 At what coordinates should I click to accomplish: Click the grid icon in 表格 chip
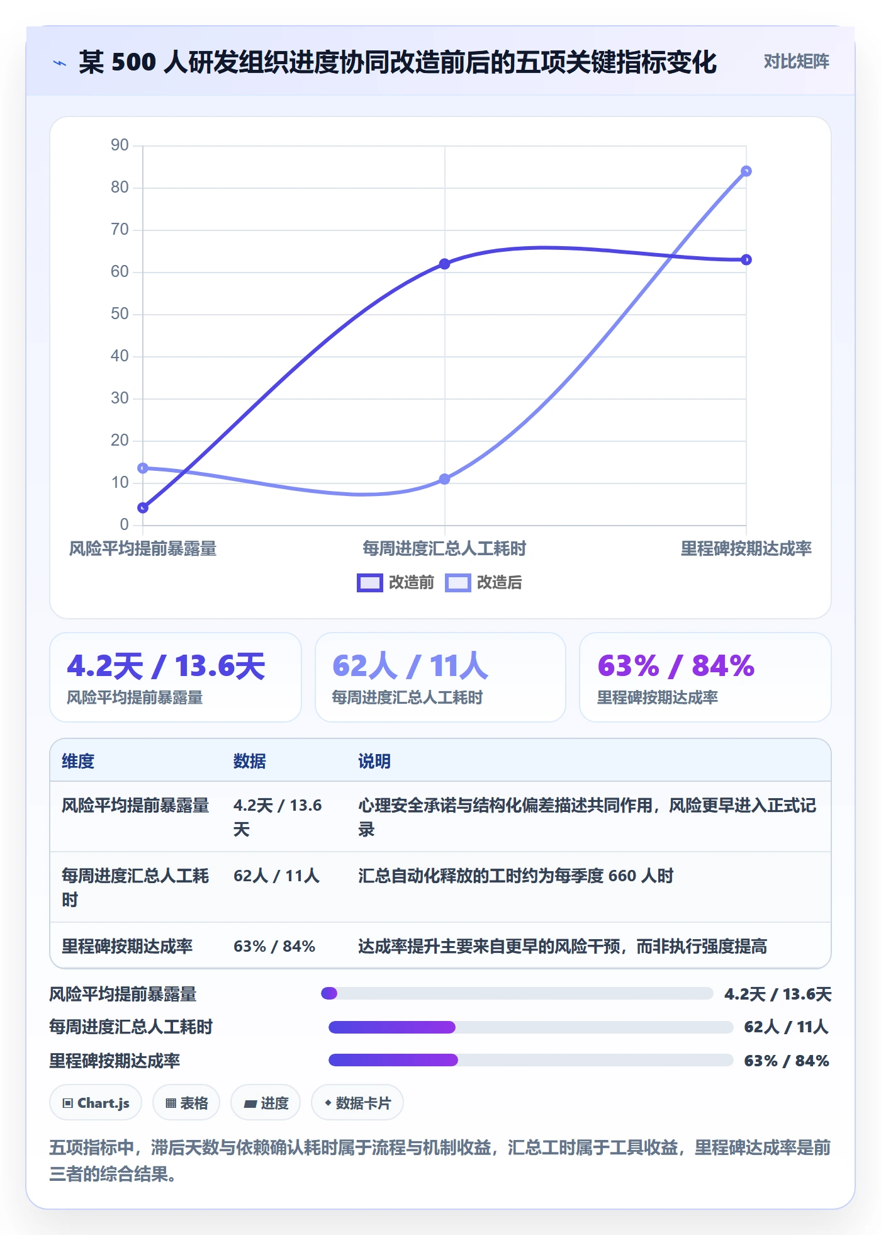171,1103
